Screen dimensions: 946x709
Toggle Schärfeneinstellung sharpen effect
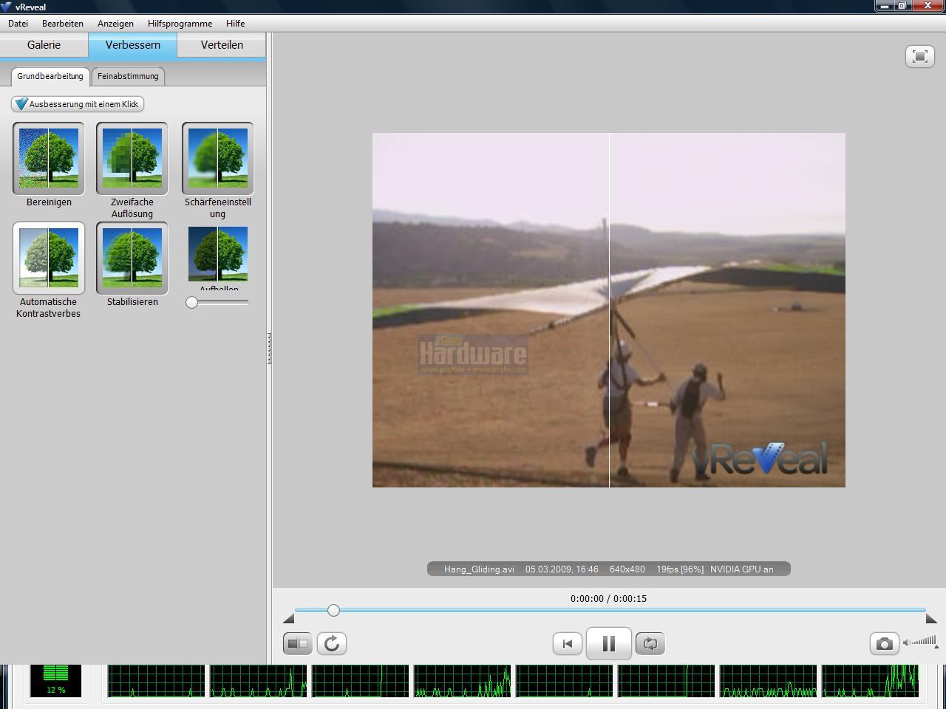tap(218, 158)
